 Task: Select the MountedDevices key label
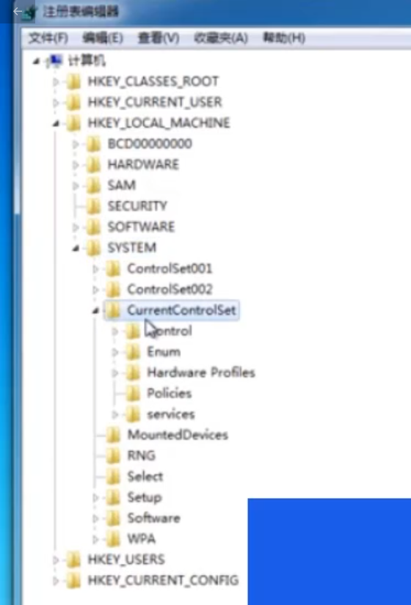tap(178, 435)
